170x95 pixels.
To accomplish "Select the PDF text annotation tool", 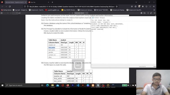I will click(x=148, y=13).
